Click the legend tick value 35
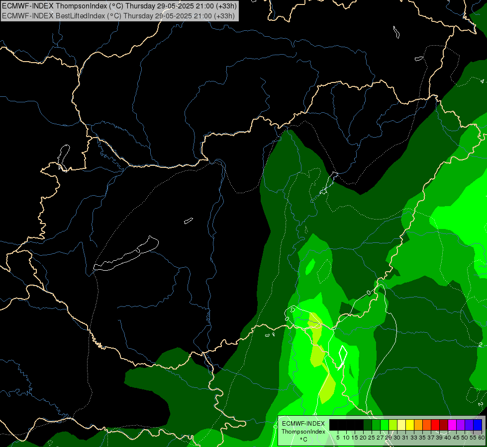Image resolution: width=487 pixels, height=447 pixels. [422, 438]
